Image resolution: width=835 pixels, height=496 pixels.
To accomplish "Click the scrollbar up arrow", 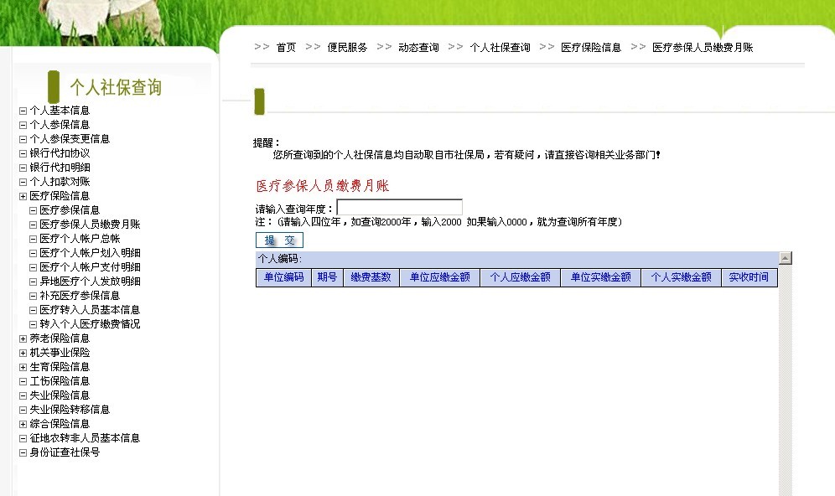I will (x=785, y=258).
